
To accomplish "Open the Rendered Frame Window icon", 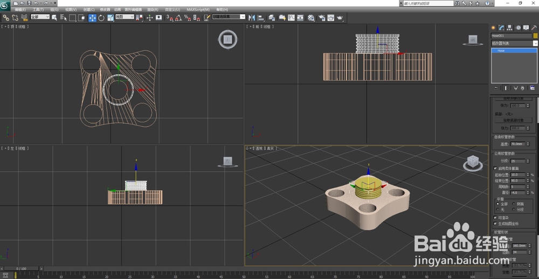I will coord(331,18).
